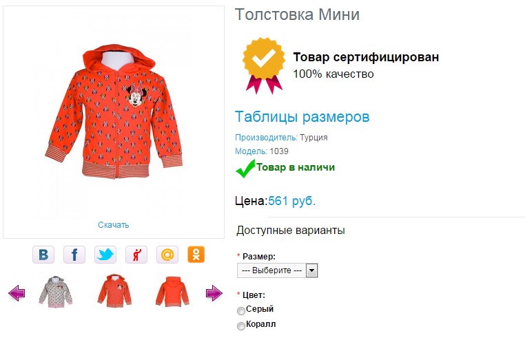Click the Ya.ru red share icon

136,255
